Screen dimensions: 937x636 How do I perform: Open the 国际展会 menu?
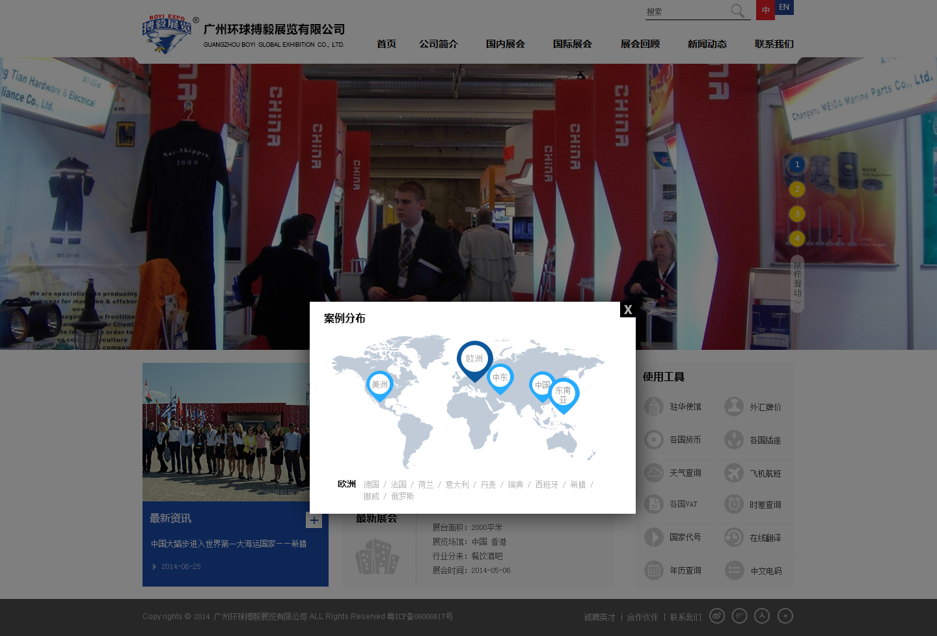tap(573, 44)
